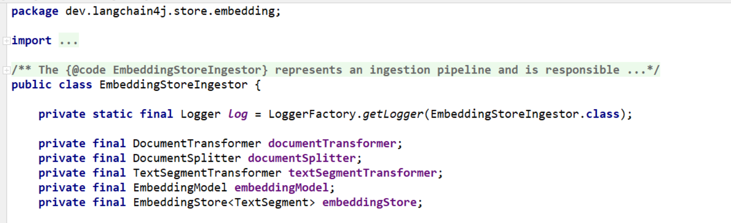Select the textSegmentTransformer field name

click(x=362, y=173)
